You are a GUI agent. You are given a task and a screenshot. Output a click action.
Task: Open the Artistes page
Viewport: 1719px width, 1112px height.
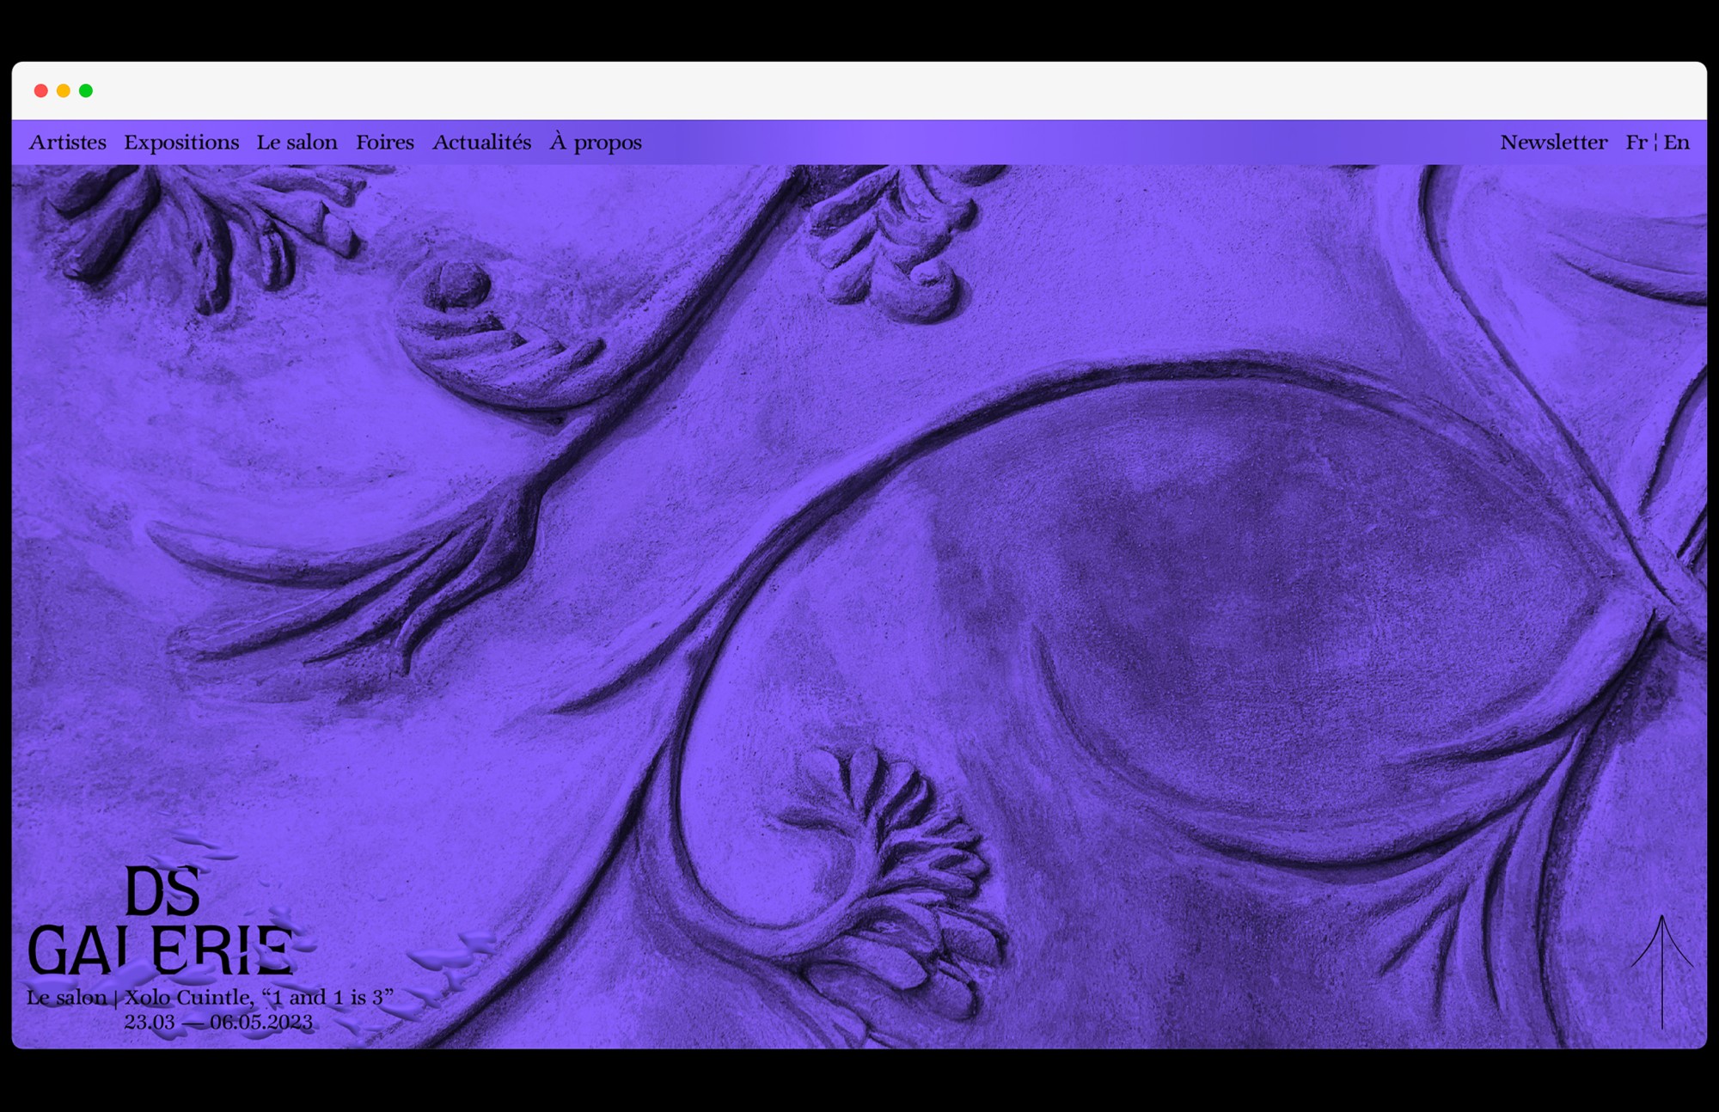tap(68, 143)
